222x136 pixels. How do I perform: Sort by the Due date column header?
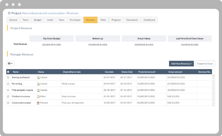[109, 72]
